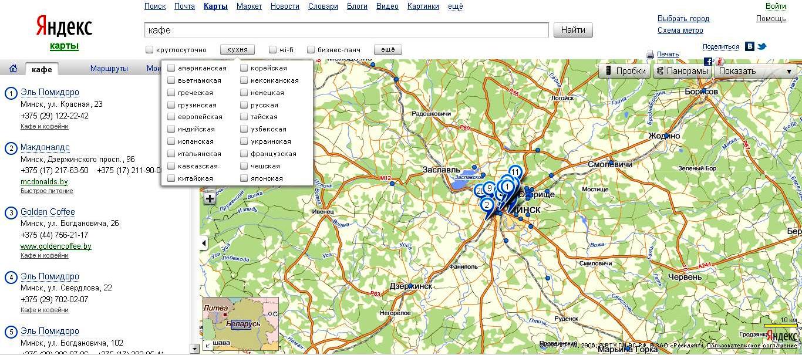
Task: Click the numbered circle 1 beside Эль Помидоро
Action: [11, 93]
